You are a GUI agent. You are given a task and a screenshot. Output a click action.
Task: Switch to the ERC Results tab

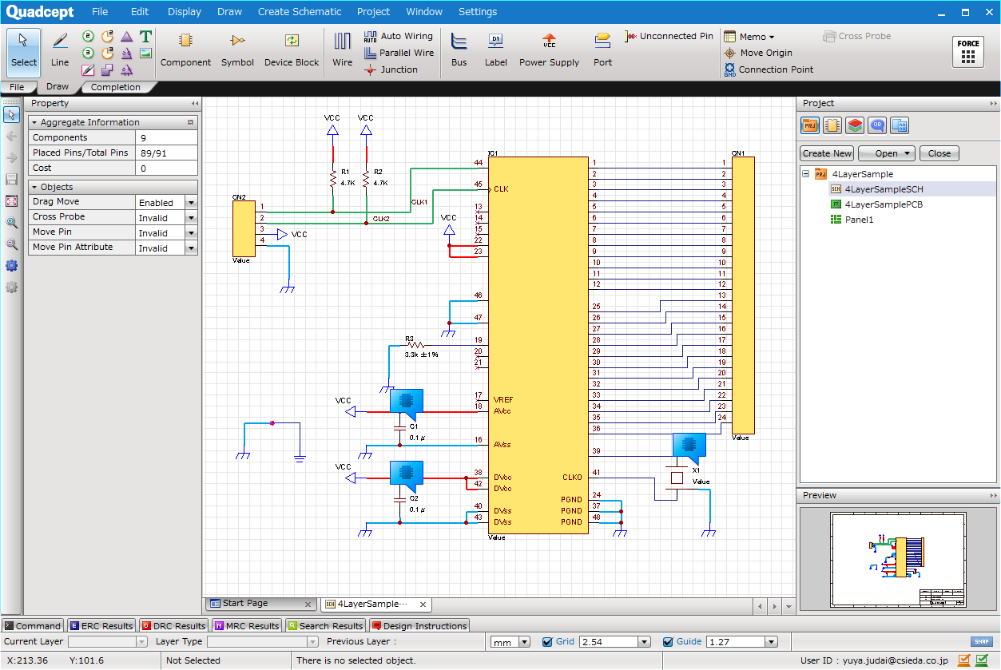(101, 626)
